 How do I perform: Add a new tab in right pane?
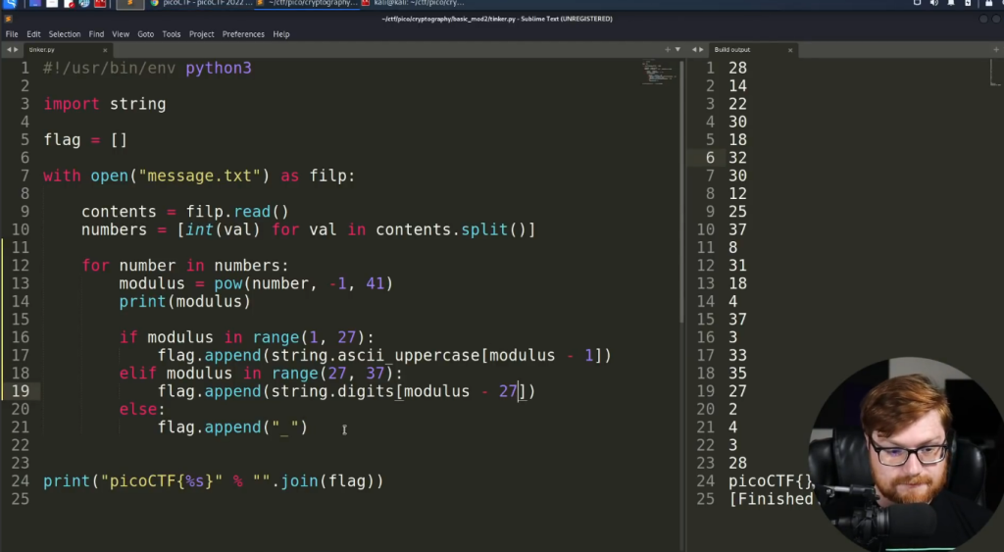coord(996,49)
